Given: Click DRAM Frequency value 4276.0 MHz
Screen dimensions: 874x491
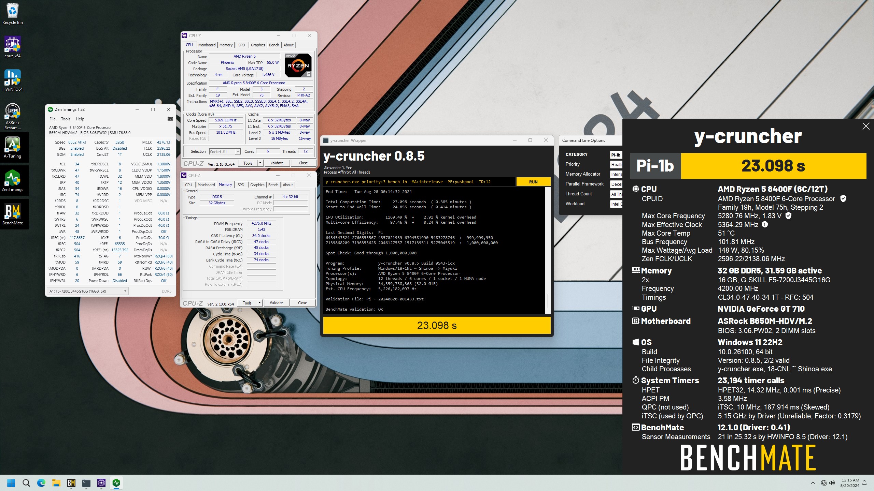Looking at the screenshot, I should (261, 223).
